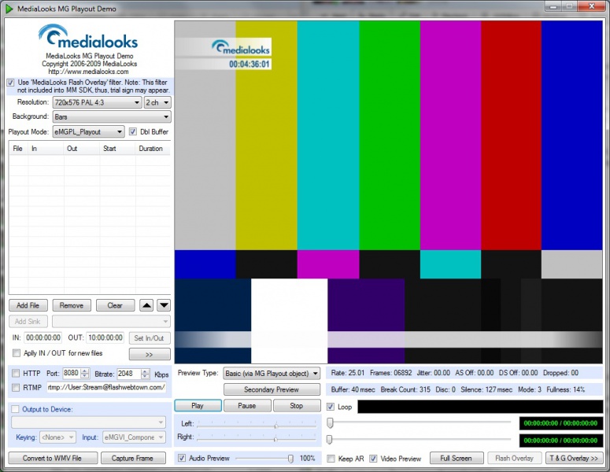Enable the HTTP streaming checkbox
610x472 pixels.
click(16, 373)
